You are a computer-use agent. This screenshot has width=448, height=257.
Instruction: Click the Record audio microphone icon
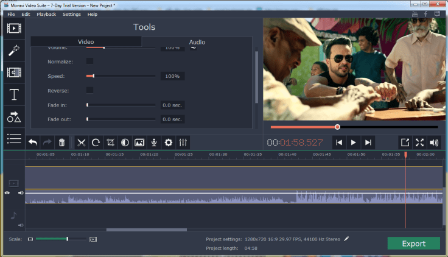(x=154, y=143)
